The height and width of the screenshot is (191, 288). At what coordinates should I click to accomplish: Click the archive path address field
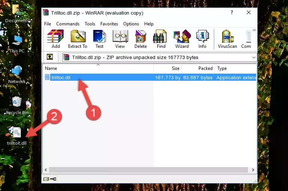coord(160,57)
